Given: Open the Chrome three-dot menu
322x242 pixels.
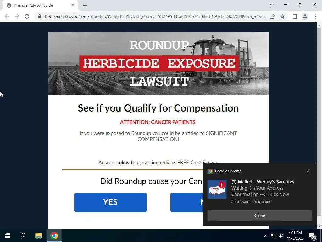Looking at the screenshot, I should coord(315,16).
